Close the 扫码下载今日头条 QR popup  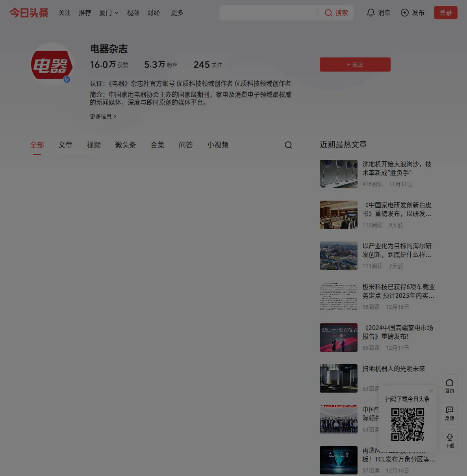click(431, 391)
